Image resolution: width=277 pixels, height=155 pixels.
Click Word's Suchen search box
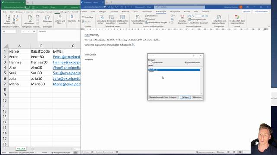pyautogui.click(x=179, y=7)
